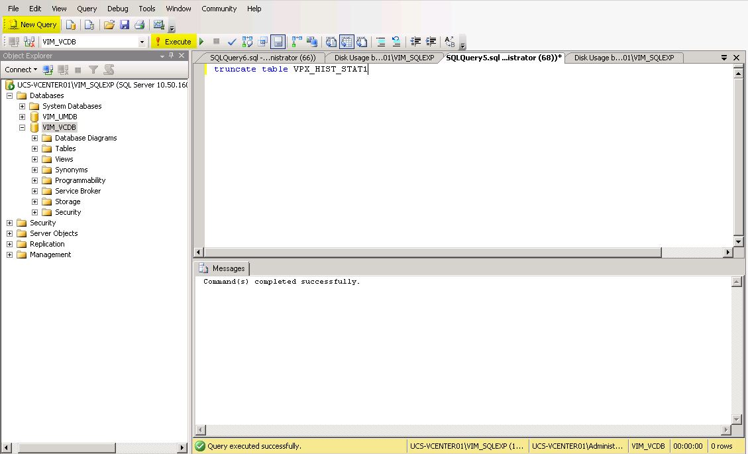The height and width of the screenshot is (454, 748).
Task: Toggle Results to Grid output mode
Action: [346, 42]
